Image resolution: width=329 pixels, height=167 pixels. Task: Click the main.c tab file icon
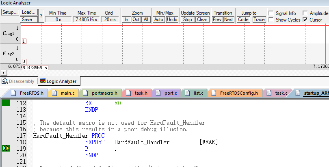click(54, 93)
